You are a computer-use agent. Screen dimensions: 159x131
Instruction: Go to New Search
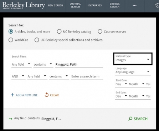[x=56, y=5]
